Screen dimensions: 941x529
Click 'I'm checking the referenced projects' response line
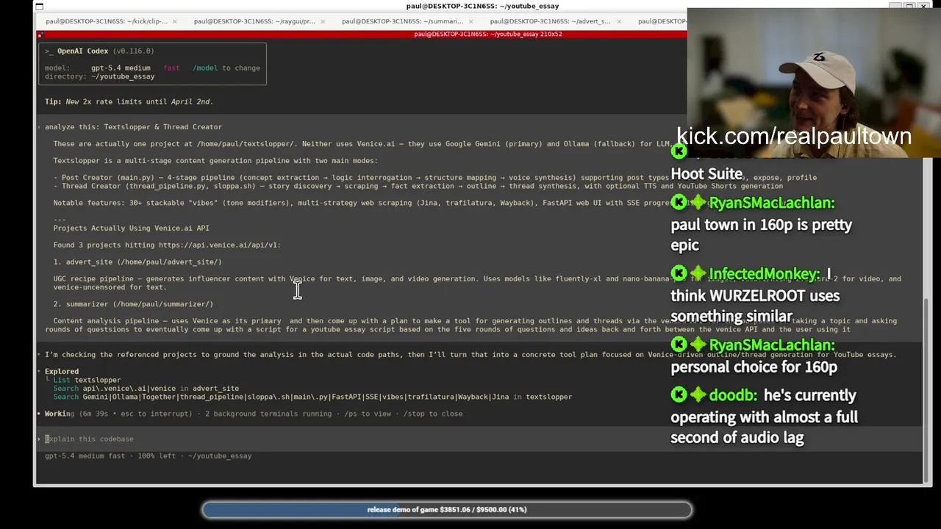(470, 354)
